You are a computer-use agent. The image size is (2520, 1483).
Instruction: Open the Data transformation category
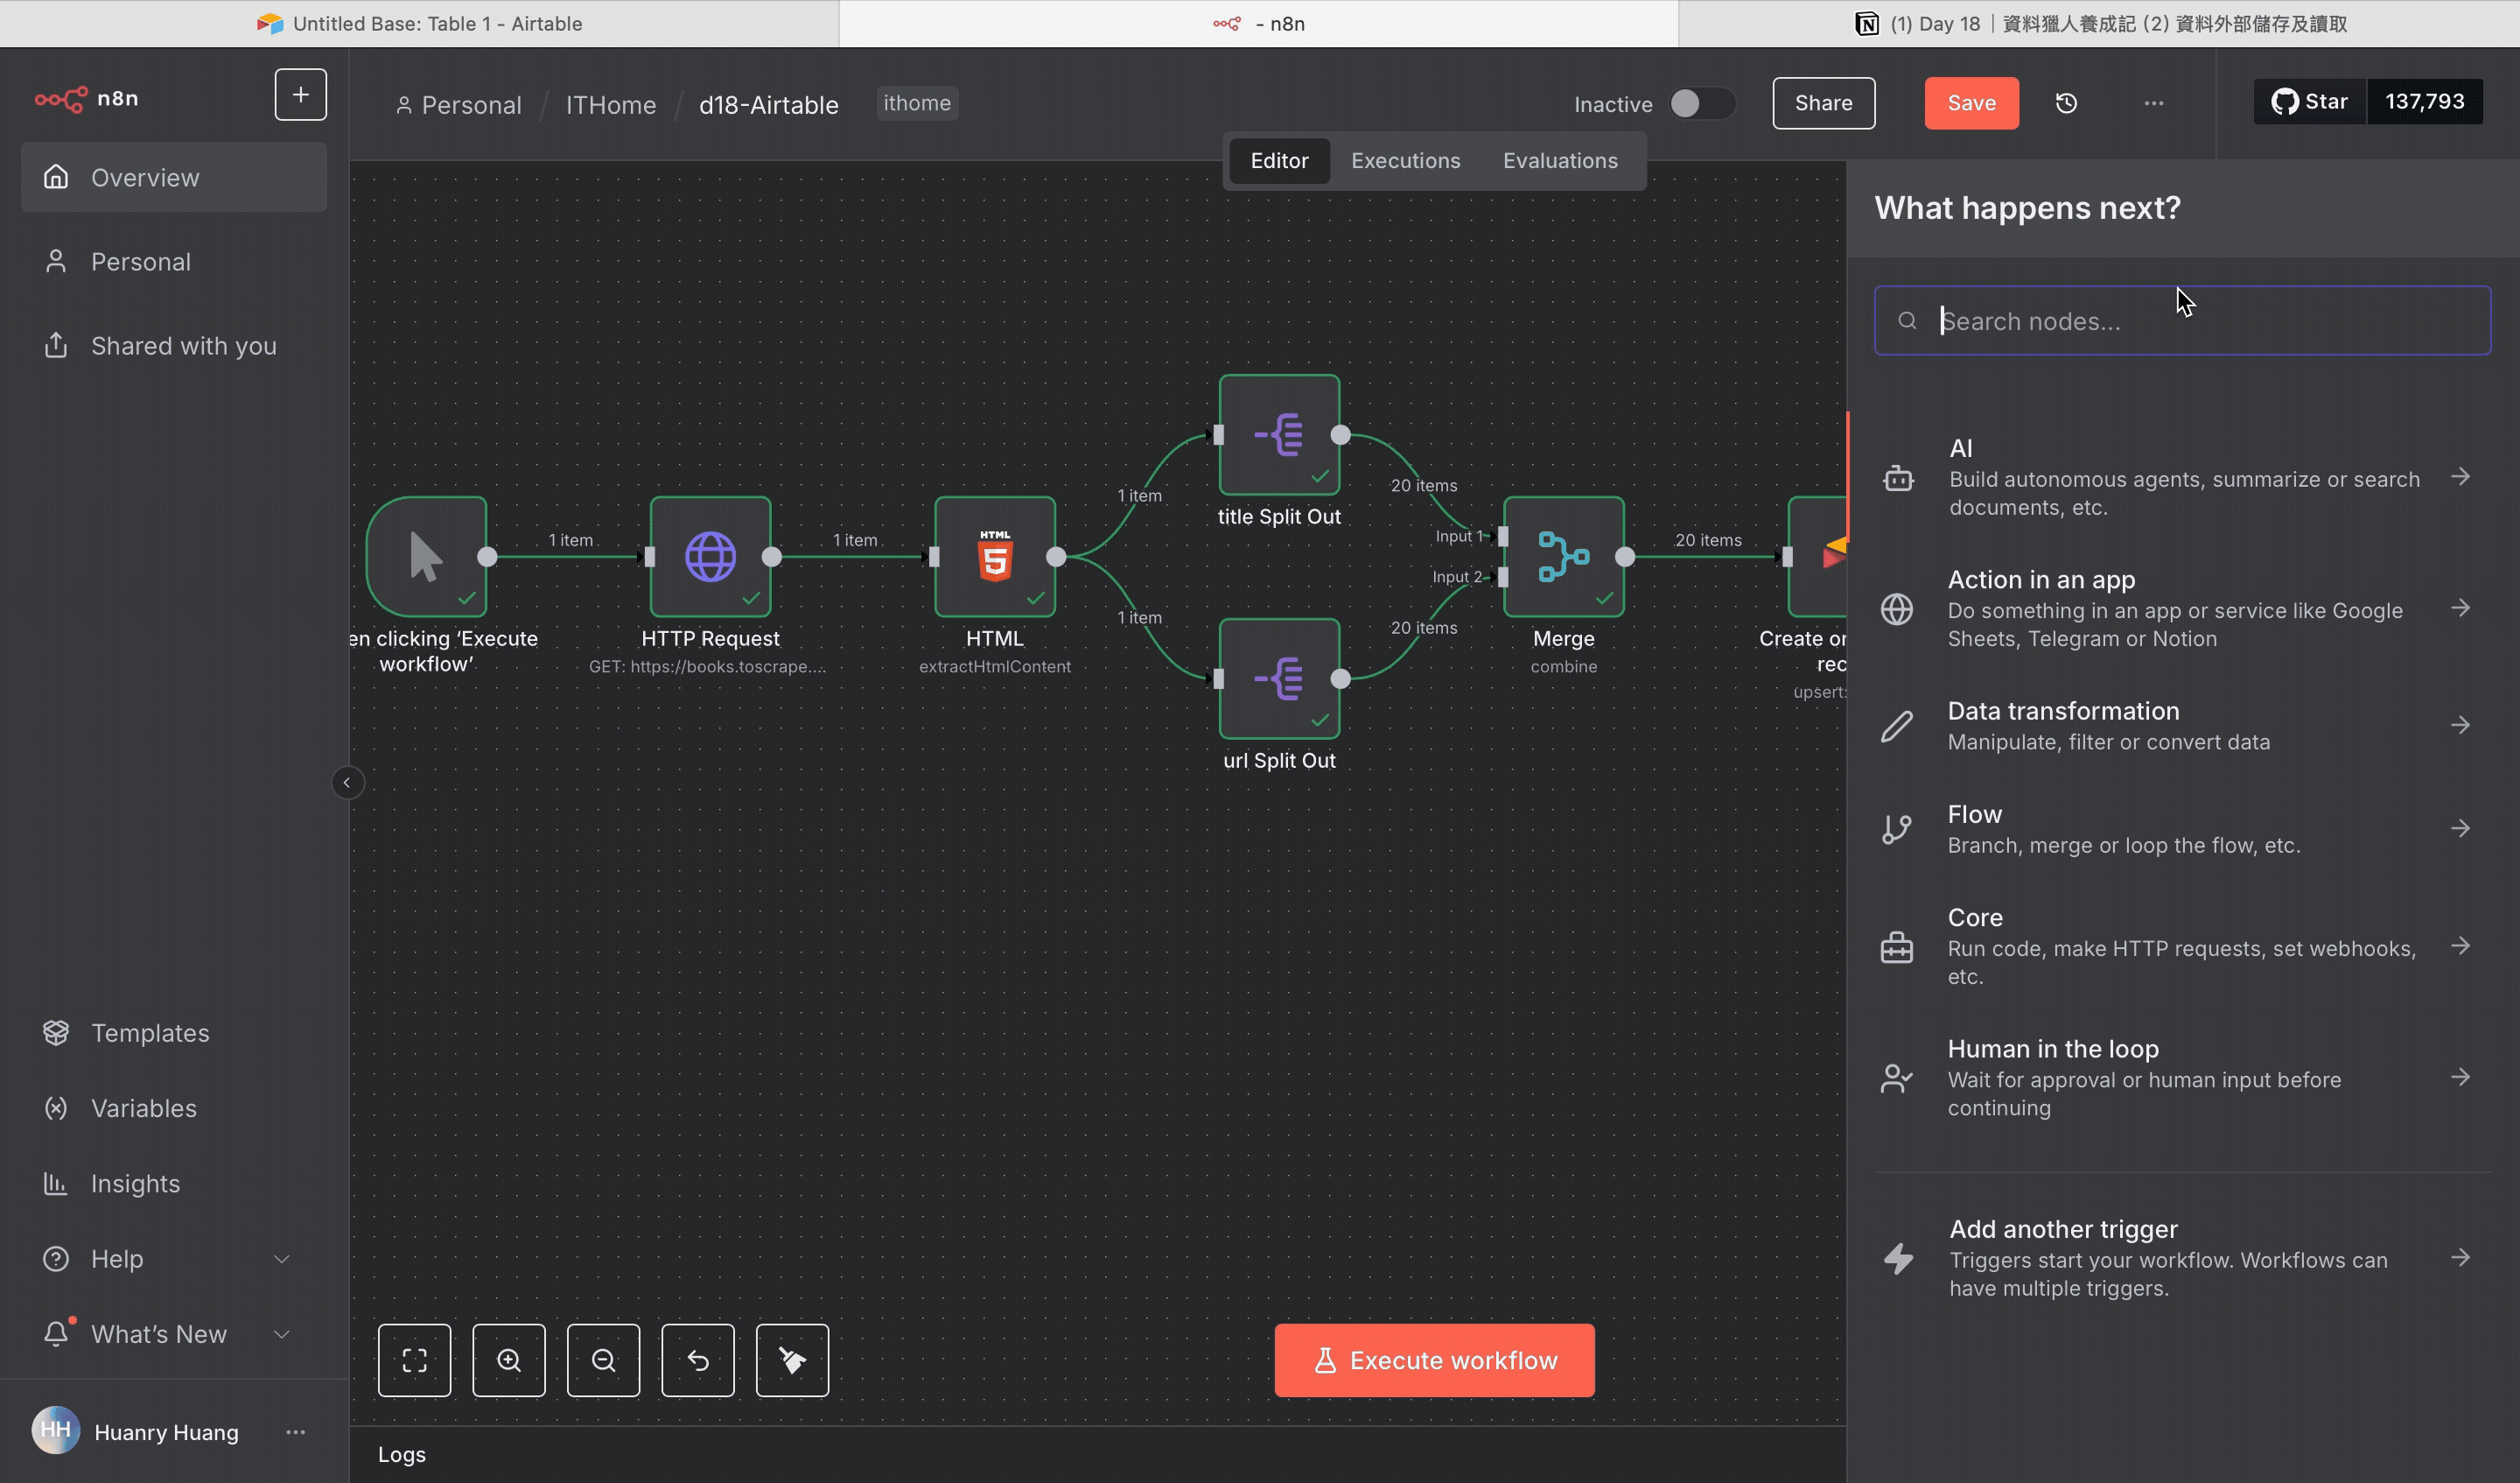[x=2182, y=726]
